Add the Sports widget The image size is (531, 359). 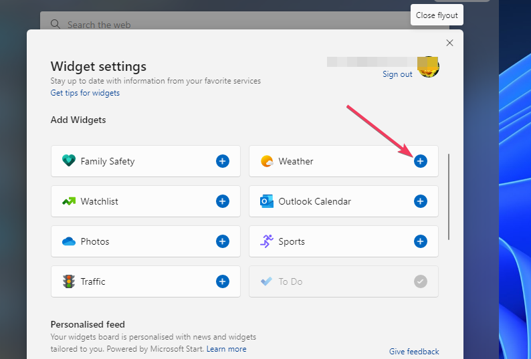tap(421, 241)
